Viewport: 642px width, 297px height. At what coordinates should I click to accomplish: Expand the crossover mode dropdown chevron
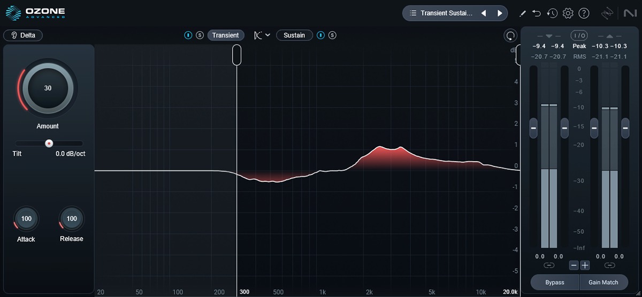tap(267, 35)
